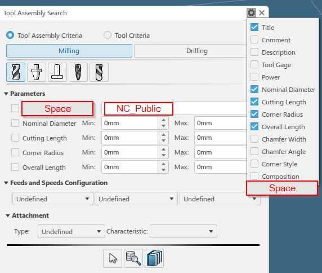This screenshot has height=273, width=322.
Task: Enable the Comment checkbox in settings list
Action: tap(254, 39)
